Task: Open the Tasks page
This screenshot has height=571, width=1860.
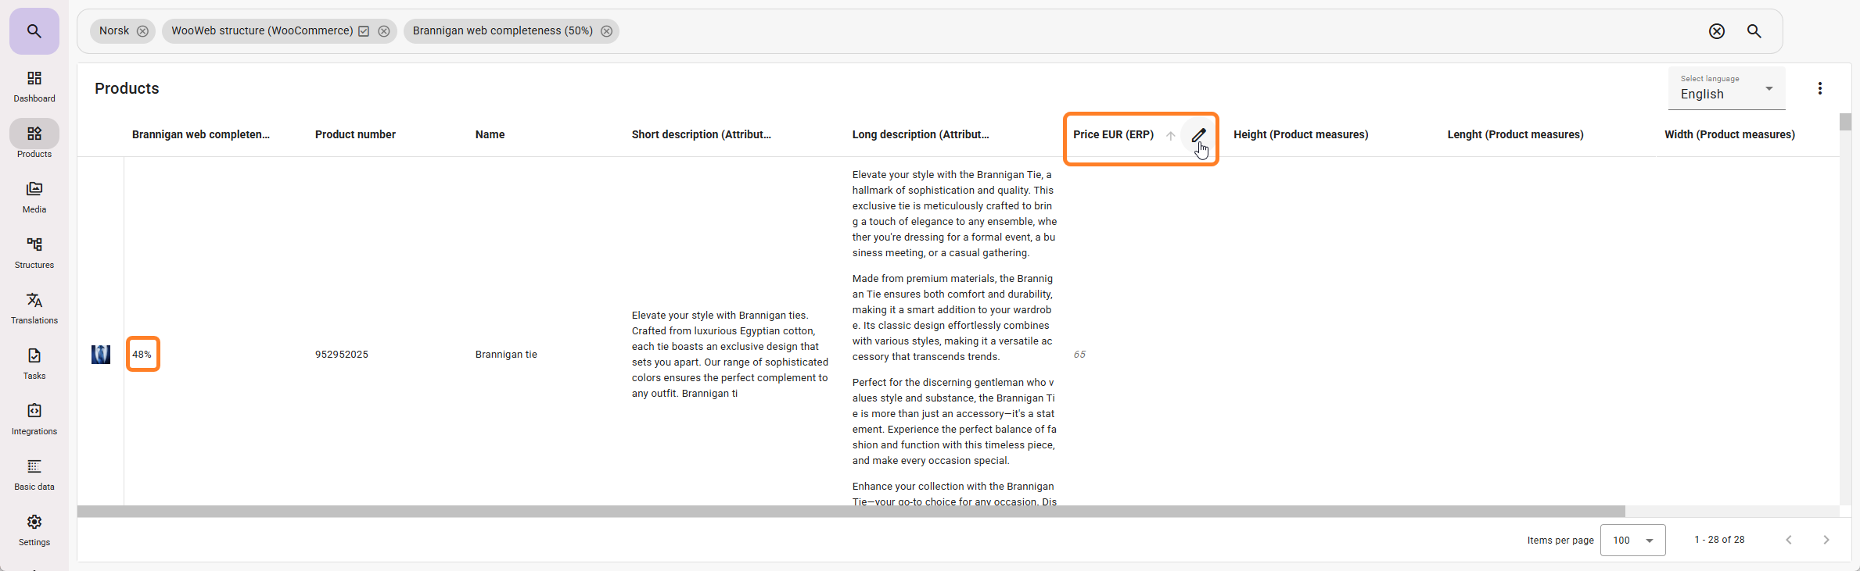Action: pos(34,363)
